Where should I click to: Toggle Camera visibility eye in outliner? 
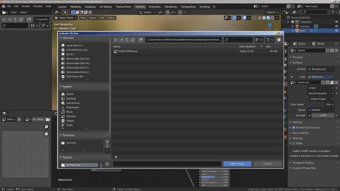tap(336, 27)
